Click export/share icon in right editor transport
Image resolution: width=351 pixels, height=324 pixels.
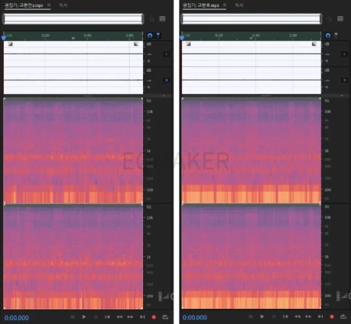[344, 316]
